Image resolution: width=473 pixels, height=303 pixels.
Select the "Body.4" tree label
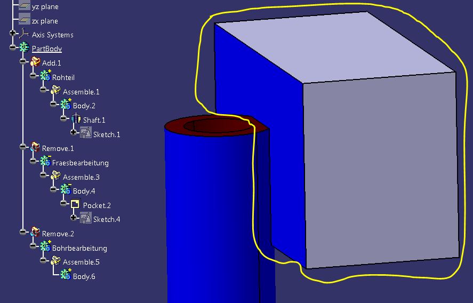(84, 191)
